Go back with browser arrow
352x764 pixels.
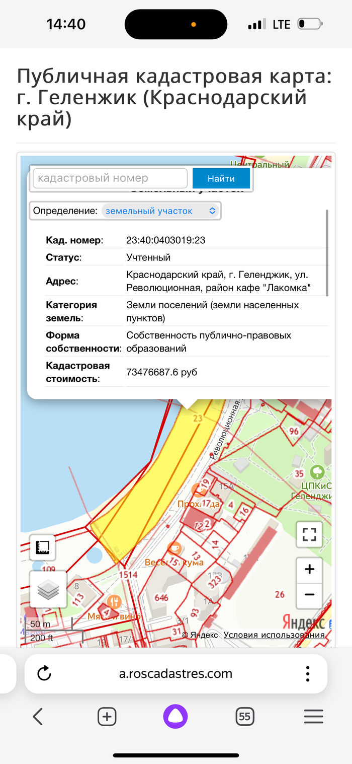38,716
